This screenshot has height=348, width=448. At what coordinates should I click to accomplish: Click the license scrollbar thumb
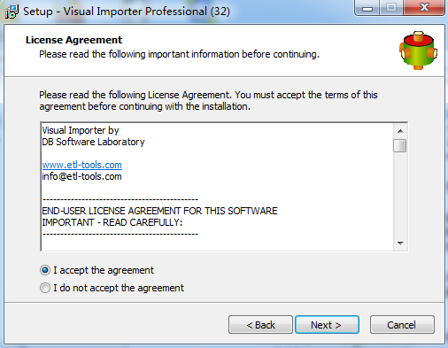[400, 145]
